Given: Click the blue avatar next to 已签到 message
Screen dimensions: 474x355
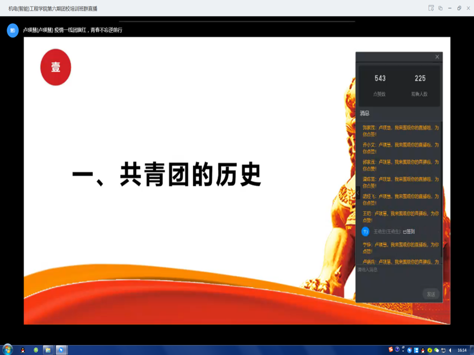Looking at the screenshot, I should 365,231.
